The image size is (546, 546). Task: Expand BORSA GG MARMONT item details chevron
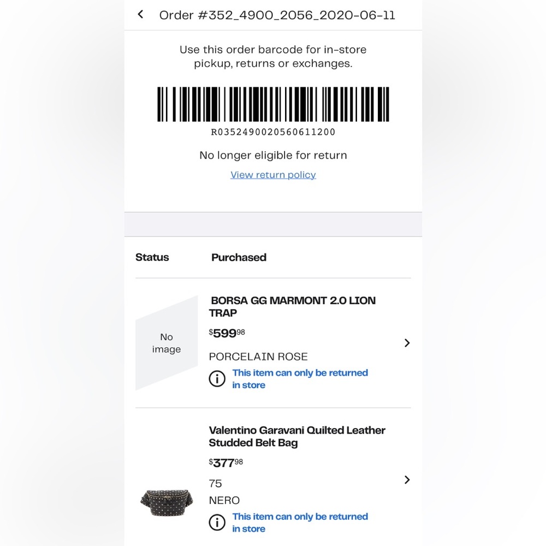point(407,343)
